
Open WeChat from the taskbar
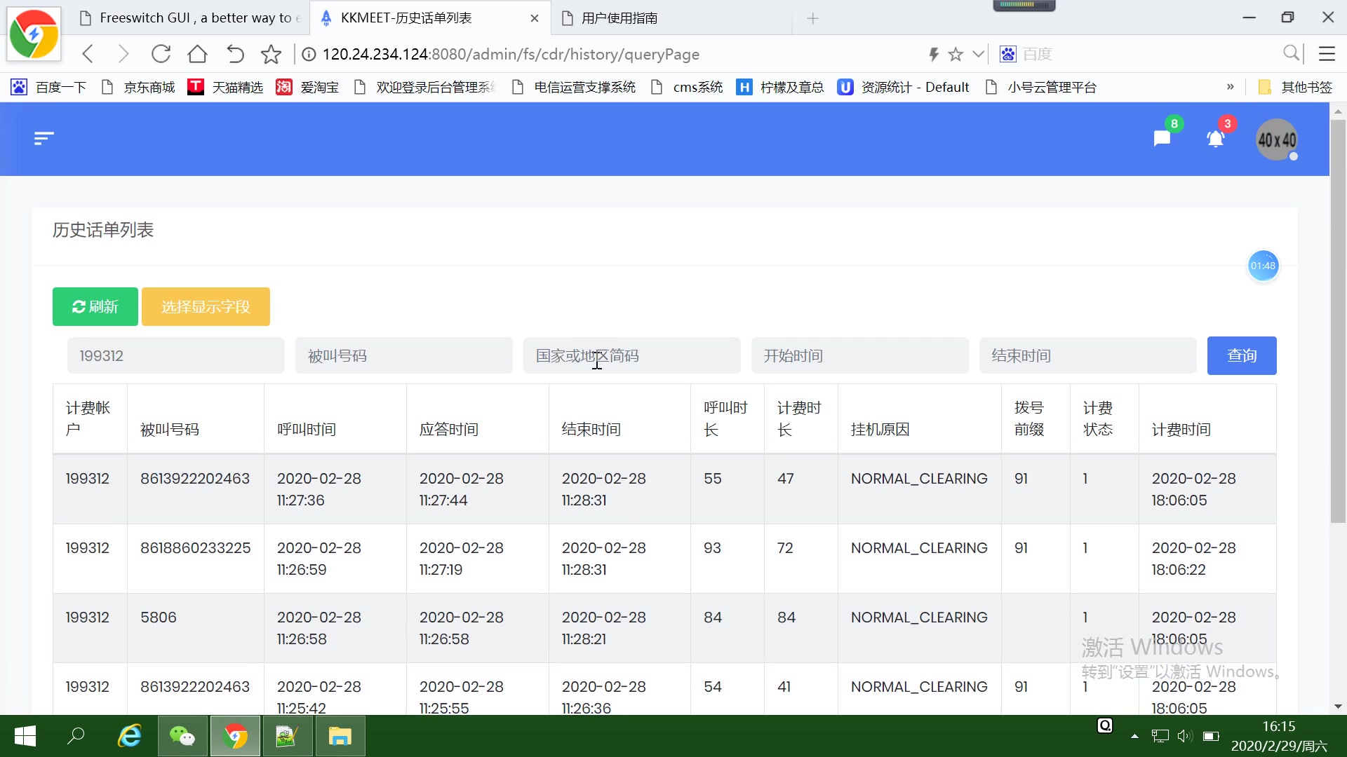(x=182, y=736)
